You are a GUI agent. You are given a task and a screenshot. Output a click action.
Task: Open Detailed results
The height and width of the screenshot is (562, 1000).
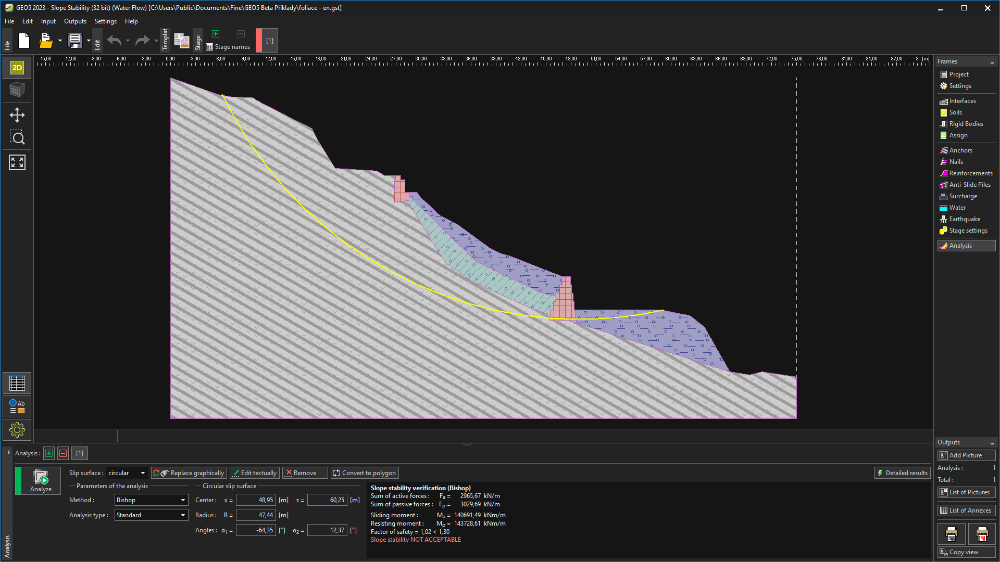[902, 473]
